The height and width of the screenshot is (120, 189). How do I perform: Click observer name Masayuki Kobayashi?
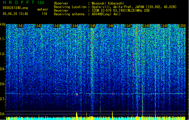(x=108, y=3)
